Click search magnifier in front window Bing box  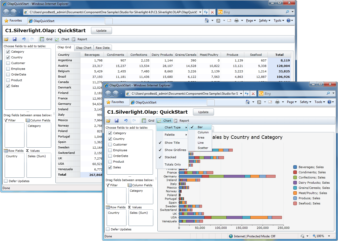(x=328, y=93)
